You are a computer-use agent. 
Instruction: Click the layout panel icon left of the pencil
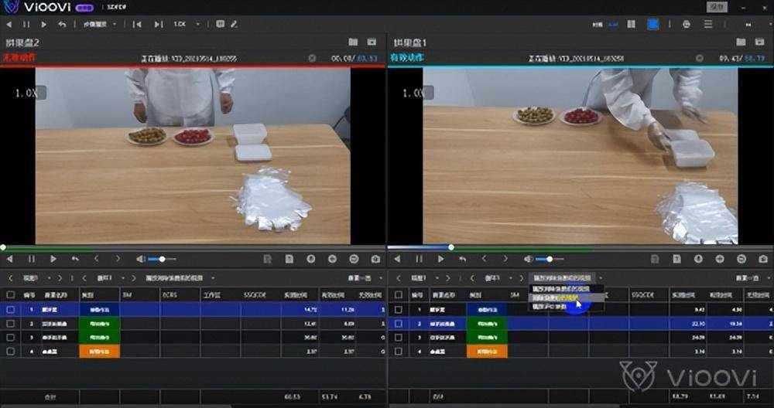click(x=220, y=24)
